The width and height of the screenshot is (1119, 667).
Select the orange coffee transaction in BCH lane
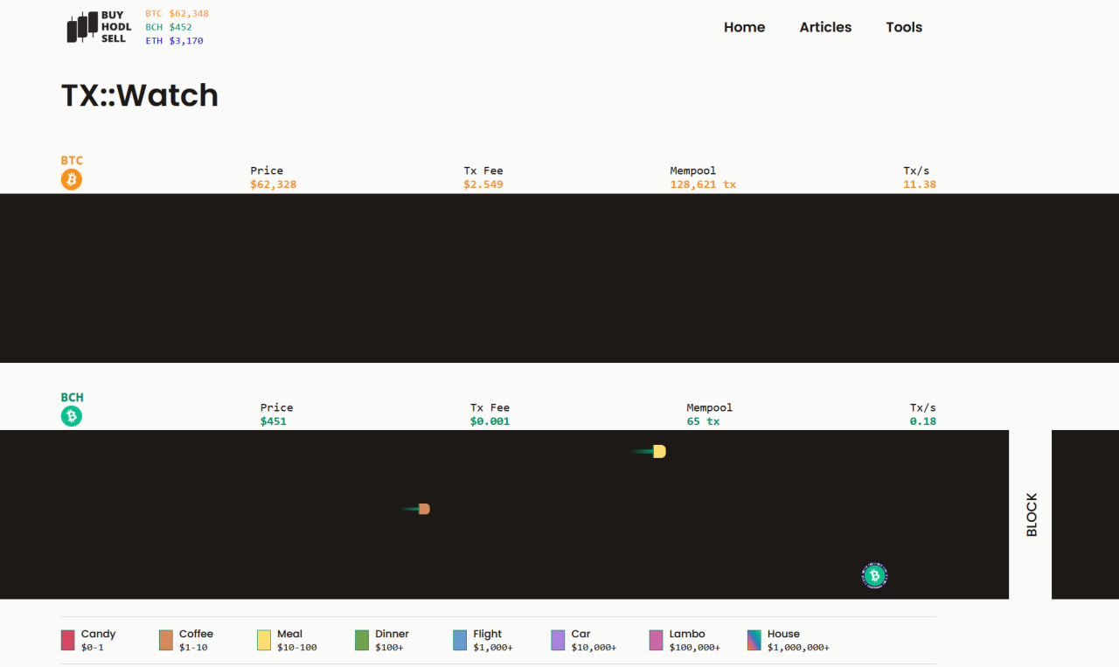tap(424, 509)
